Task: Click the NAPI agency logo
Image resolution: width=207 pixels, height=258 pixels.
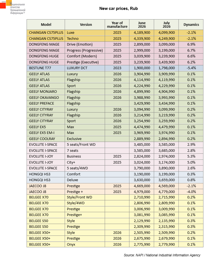Action: tap(13, 7)
